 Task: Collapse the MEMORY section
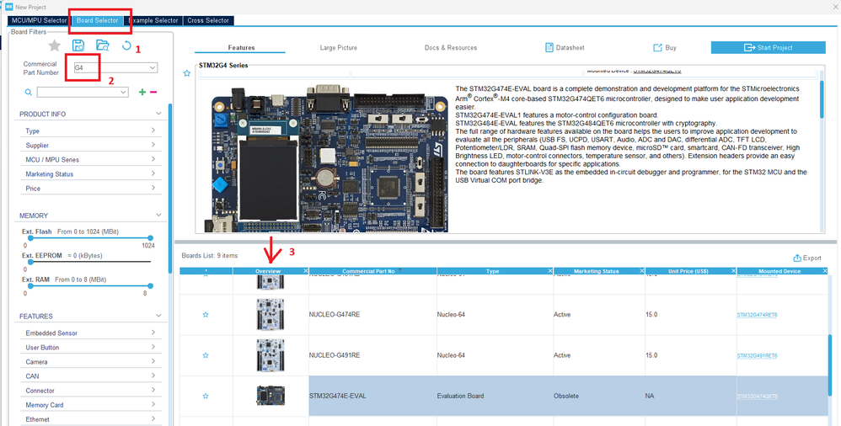click(158, 215)
